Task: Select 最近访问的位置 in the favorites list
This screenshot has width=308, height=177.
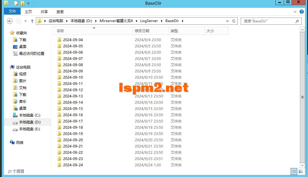Action: (32, 53)
